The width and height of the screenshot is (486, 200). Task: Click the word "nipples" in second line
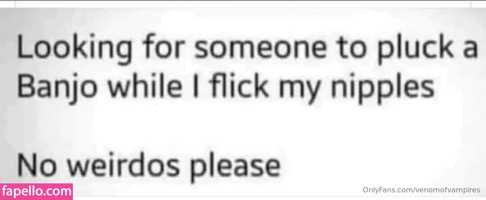(x=382, y=88)
